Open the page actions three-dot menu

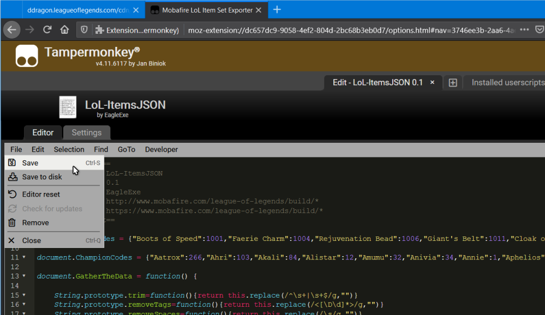click(x=524, y=30)
